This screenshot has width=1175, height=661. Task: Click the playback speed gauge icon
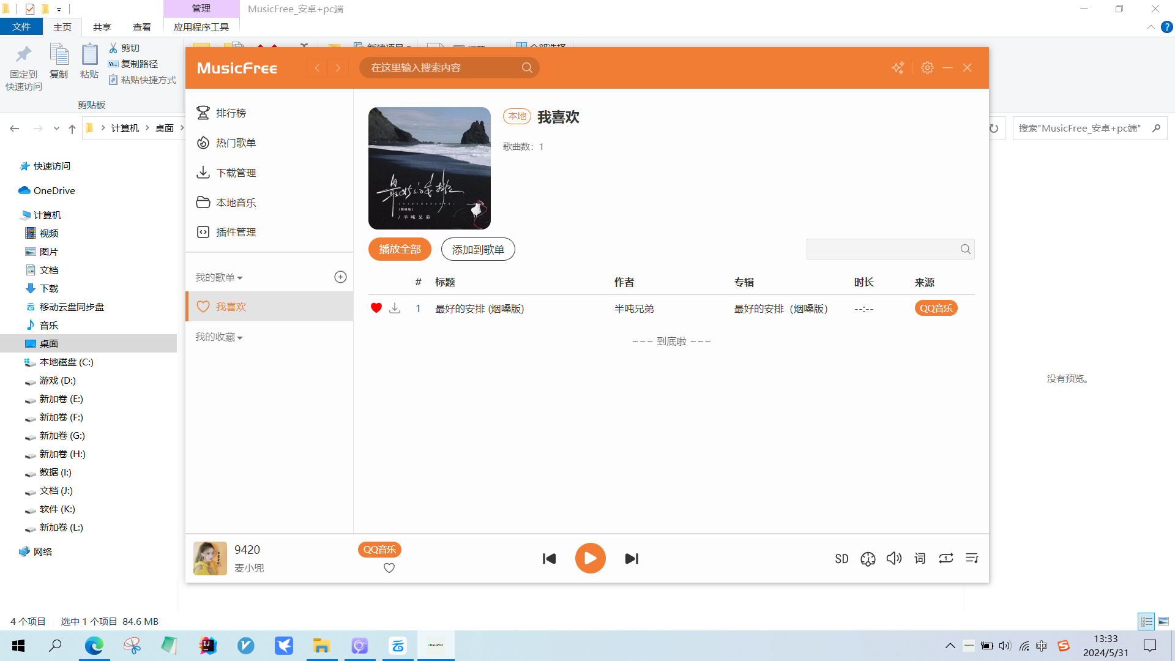pyautogui.click(x=868, y=559)
